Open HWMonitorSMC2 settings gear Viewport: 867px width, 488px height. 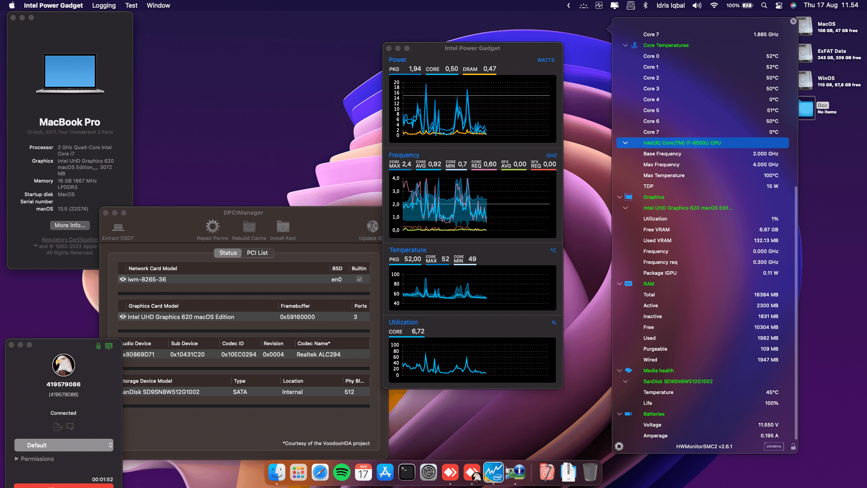click(x=619, y=446)
